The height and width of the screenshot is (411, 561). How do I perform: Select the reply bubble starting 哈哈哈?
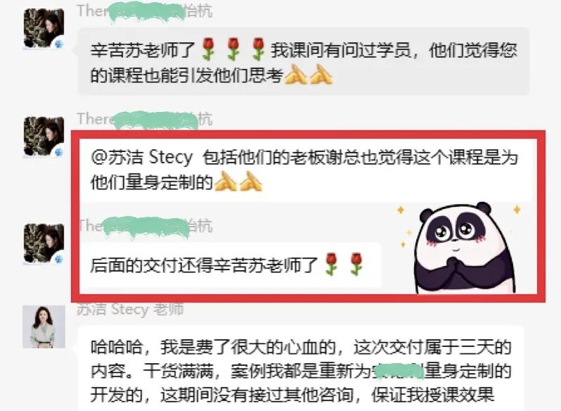coord(301,368)
